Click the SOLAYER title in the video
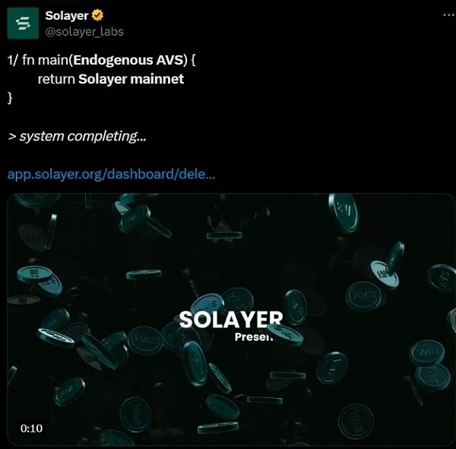456x449 pixels. click(x=231, y=319)
